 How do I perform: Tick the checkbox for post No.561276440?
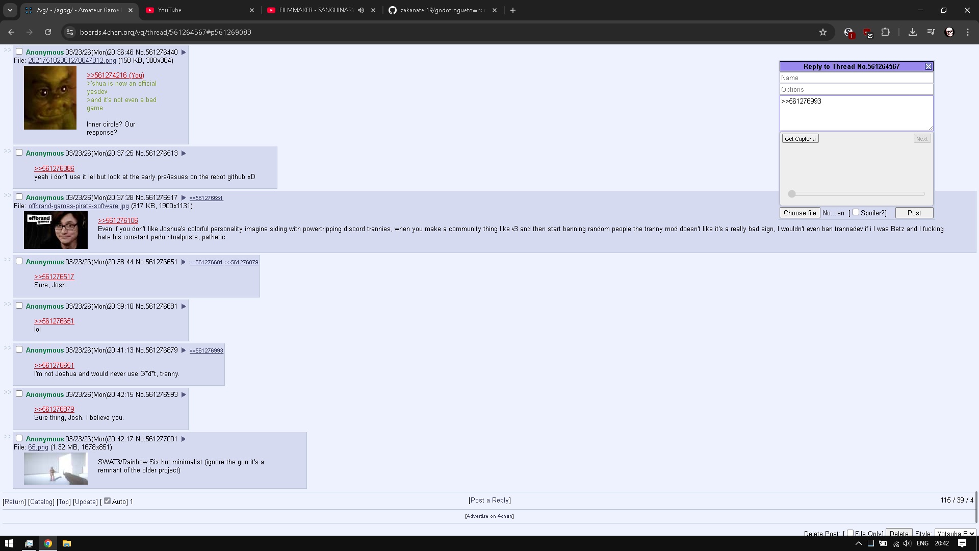tap(19, 52)
